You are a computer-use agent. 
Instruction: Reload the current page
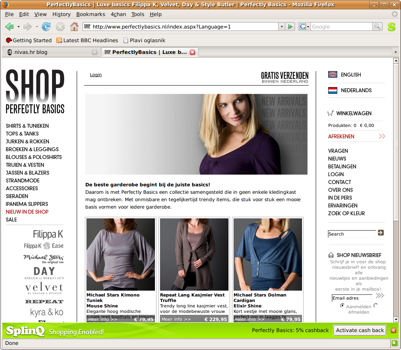pos(46,27)
